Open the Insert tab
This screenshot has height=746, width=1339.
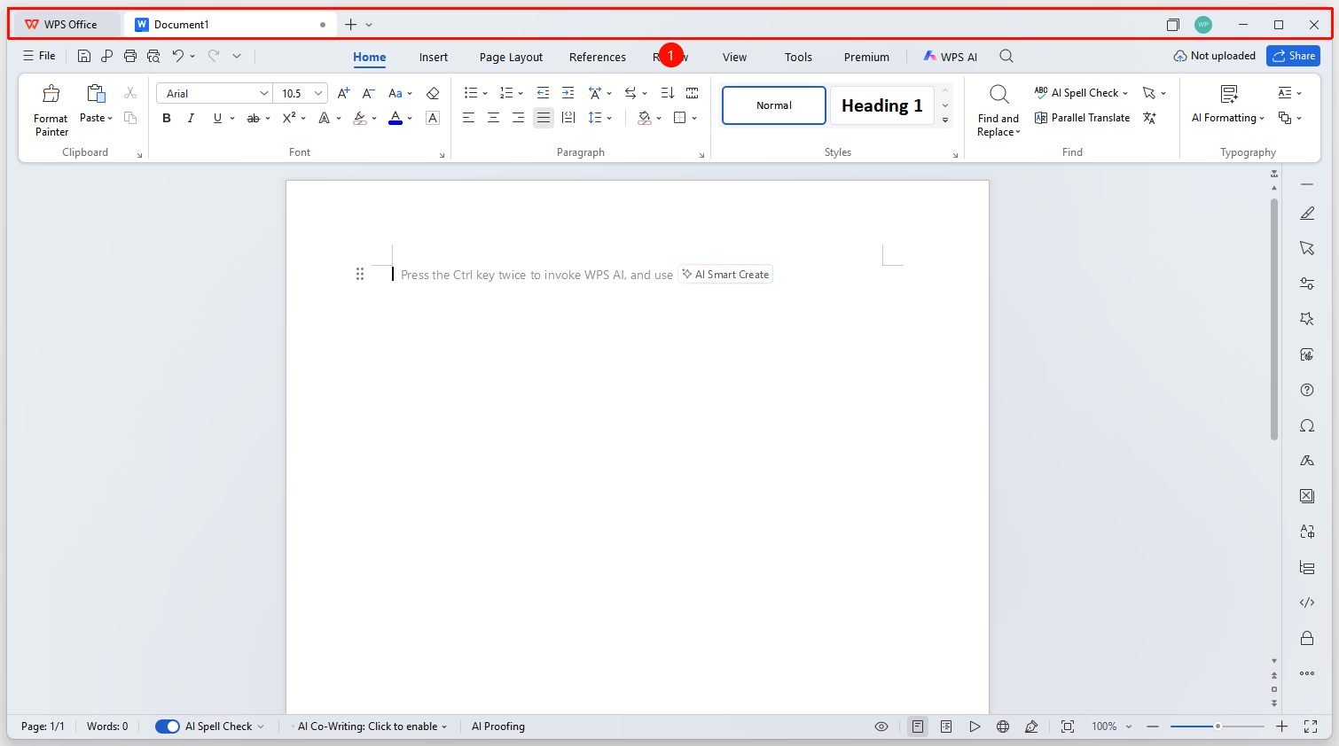434,57
